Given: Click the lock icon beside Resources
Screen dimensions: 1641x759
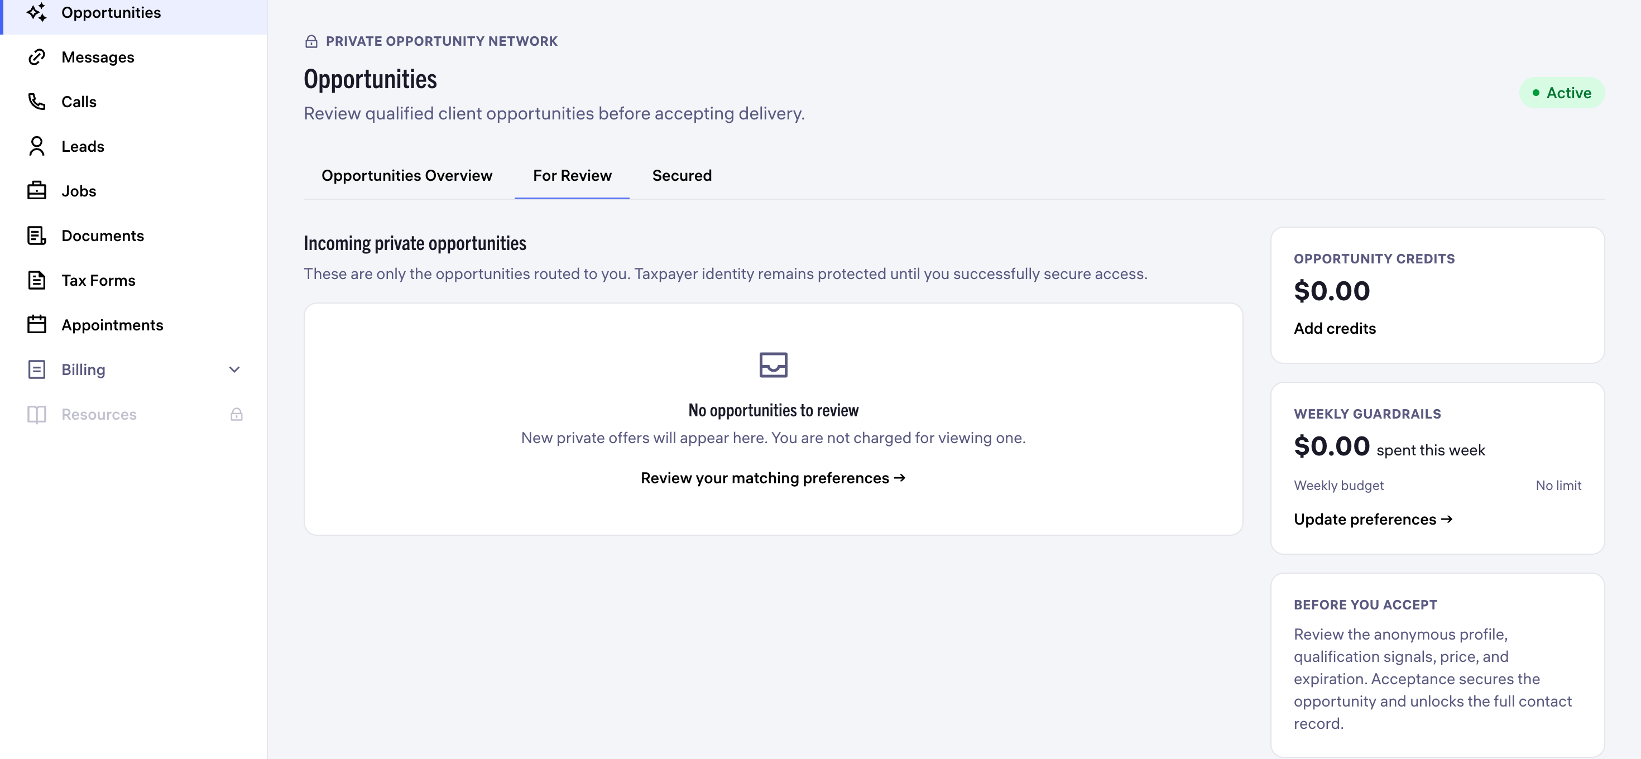Looking at the screenshot, I should click(236, 415).
